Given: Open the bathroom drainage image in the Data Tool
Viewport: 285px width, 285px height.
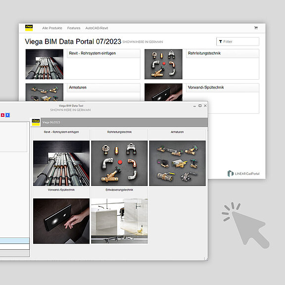Looking at the screenshot, I should pos(119,221).
